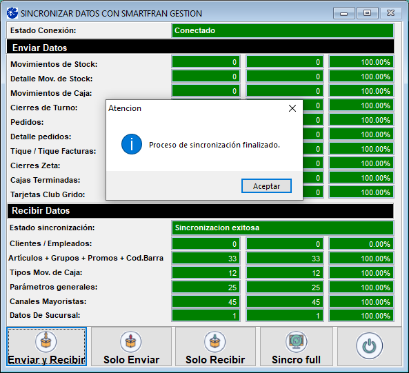Viewport: 409px width, 373px height.
Task: Click the Solo Recibir download box icon
Action: [x=215, y=342]
